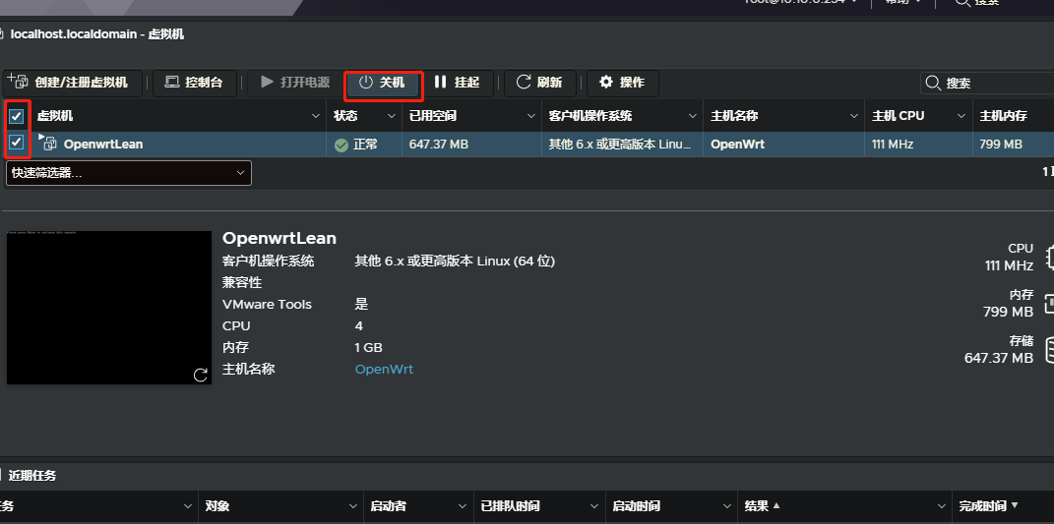The height and width of the screenshot is (524, 1054).
Task: Click the refresh icon on the console thumbnail
Action: (x=201, y=375)
